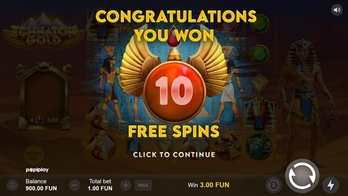Set bet to MAX

[x=143, y=185]
